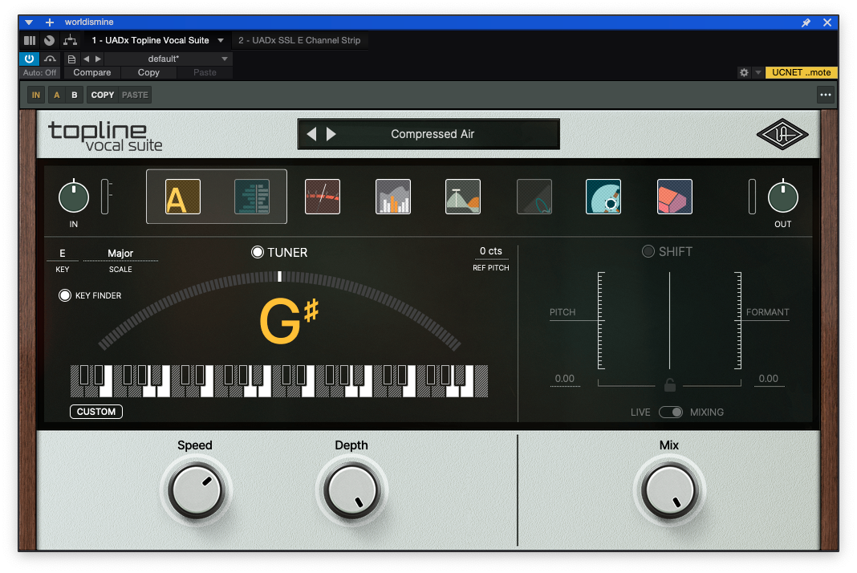857x573 pixels.
Task: Toggle the automation read curve icon
Action: click(50, 59)
